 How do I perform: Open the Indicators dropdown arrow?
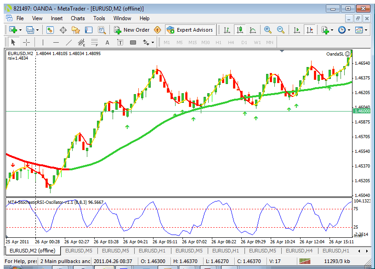332,30
